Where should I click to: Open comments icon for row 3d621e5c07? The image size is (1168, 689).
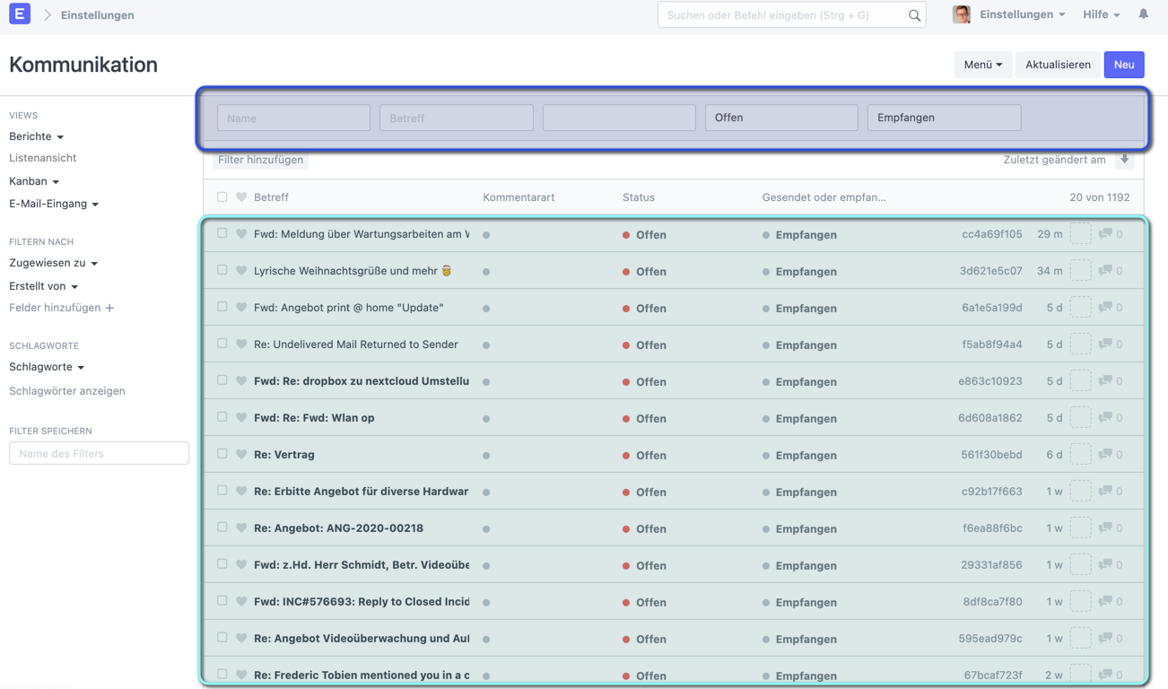click(1105, 271)
